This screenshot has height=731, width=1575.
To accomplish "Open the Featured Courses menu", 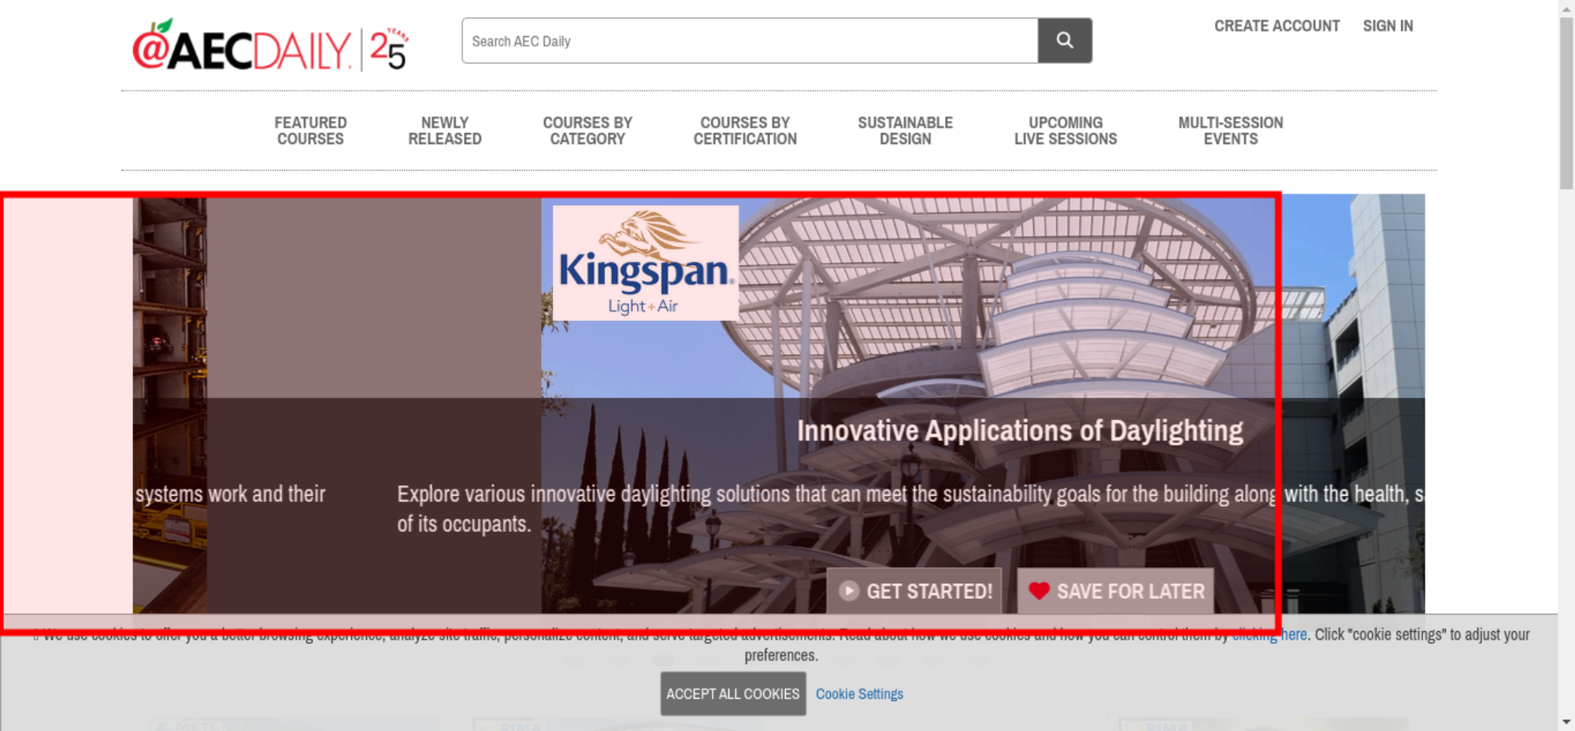I will coord(310,131).
